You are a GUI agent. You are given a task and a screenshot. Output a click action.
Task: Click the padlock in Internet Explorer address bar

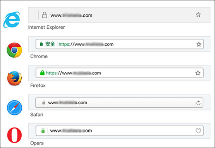45,15
